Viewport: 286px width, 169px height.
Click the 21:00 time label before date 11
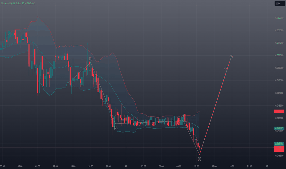pos(108,167)
